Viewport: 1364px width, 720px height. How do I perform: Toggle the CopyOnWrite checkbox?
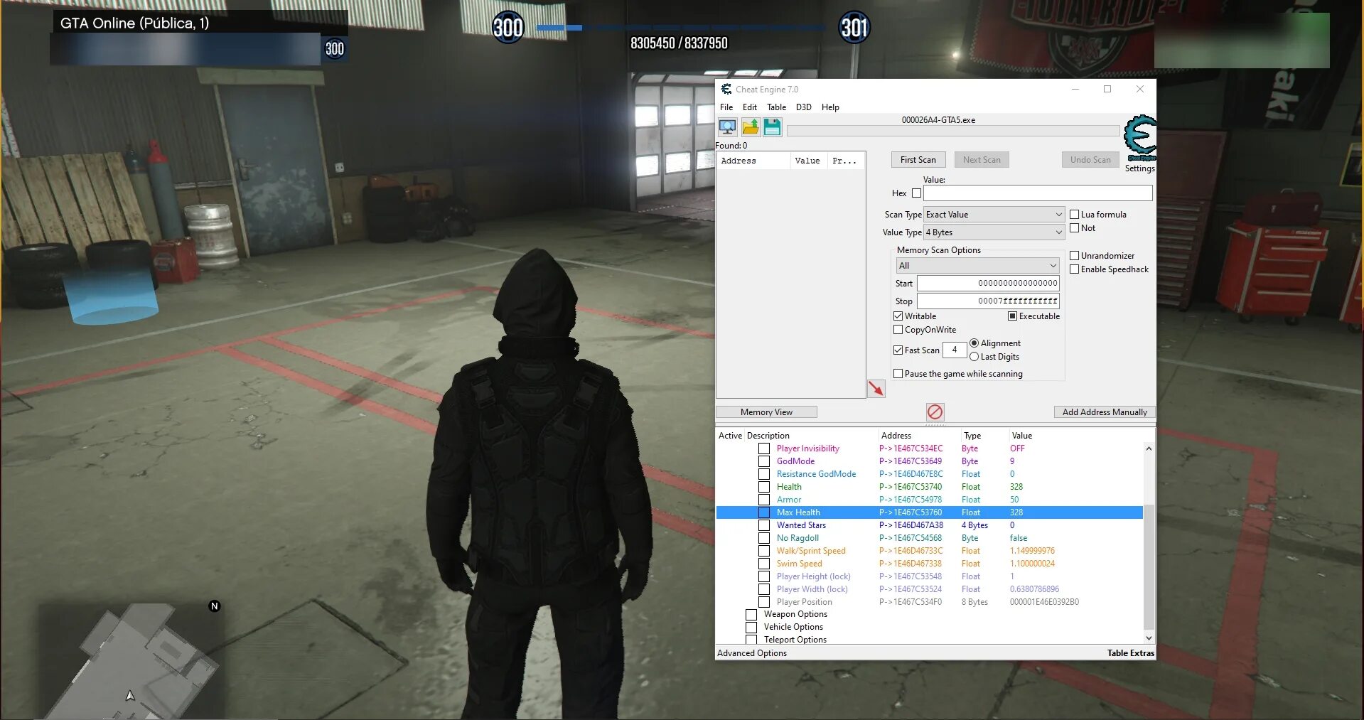898,330
